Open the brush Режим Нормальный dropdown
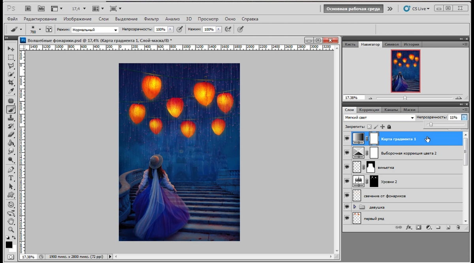The height and width of the screenshot is (263, 474). (95, 30)
